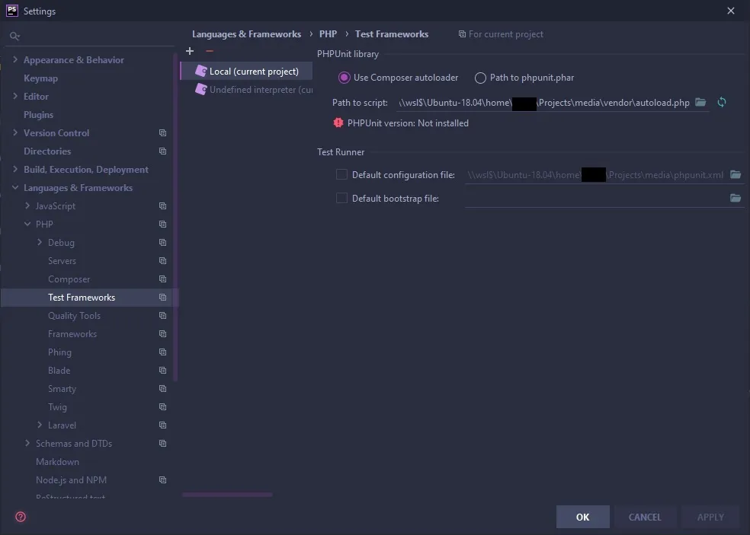Browse for default configuration file

[x=736, y=175]
